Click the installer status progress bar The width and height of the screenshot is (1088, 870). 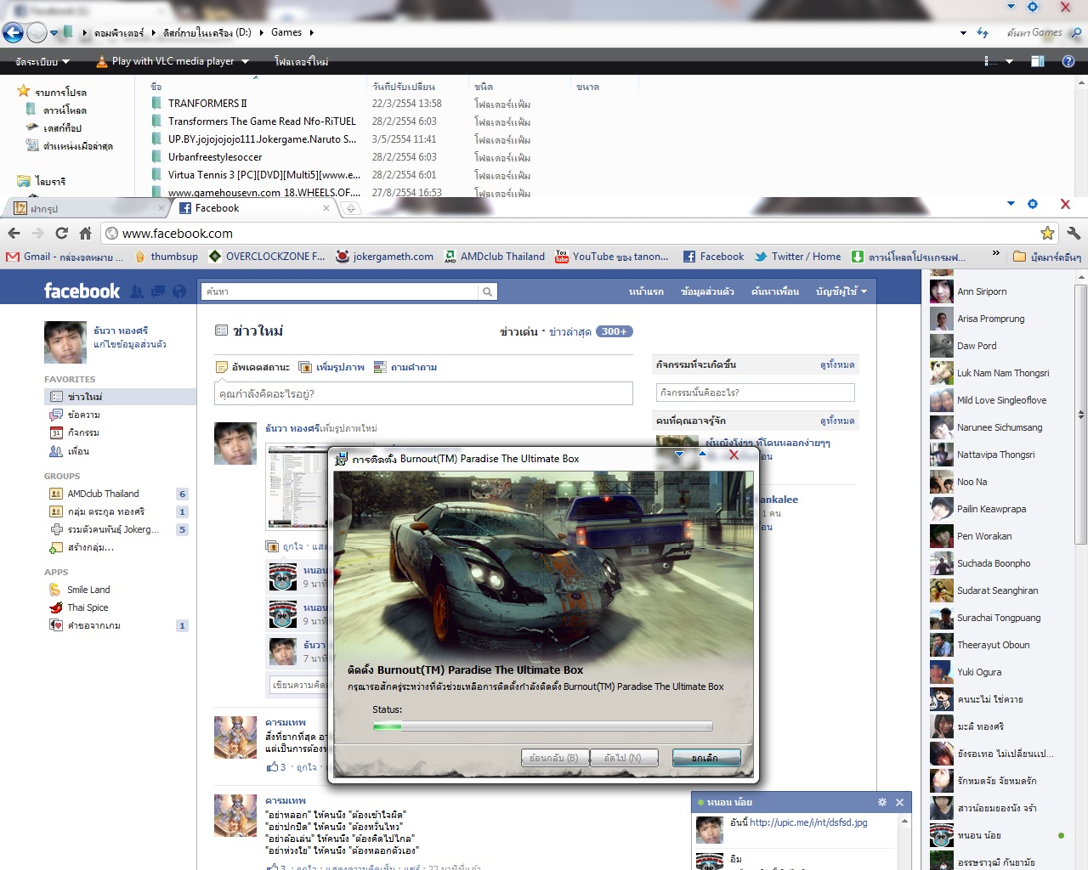coord(542,726)
